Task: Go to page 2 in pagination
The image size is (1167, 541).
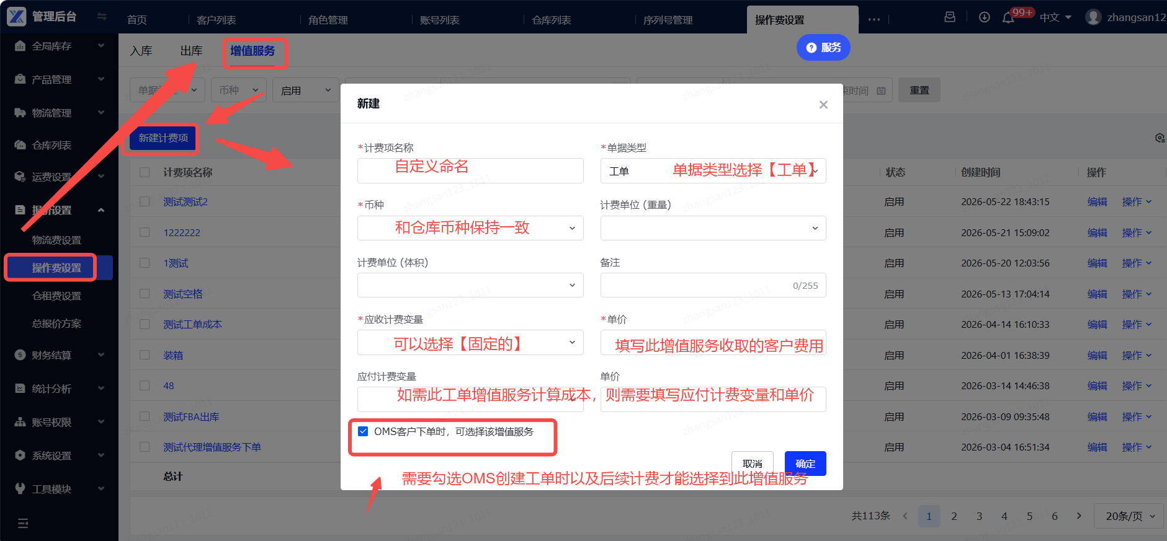Action: 954,516
